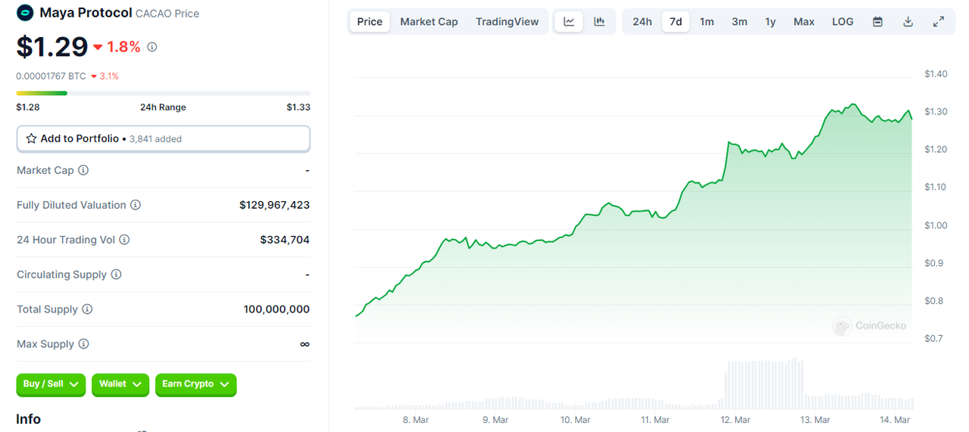Click the $1.40 price axis label
Screen dimensions: 969x432
point(936,74)
